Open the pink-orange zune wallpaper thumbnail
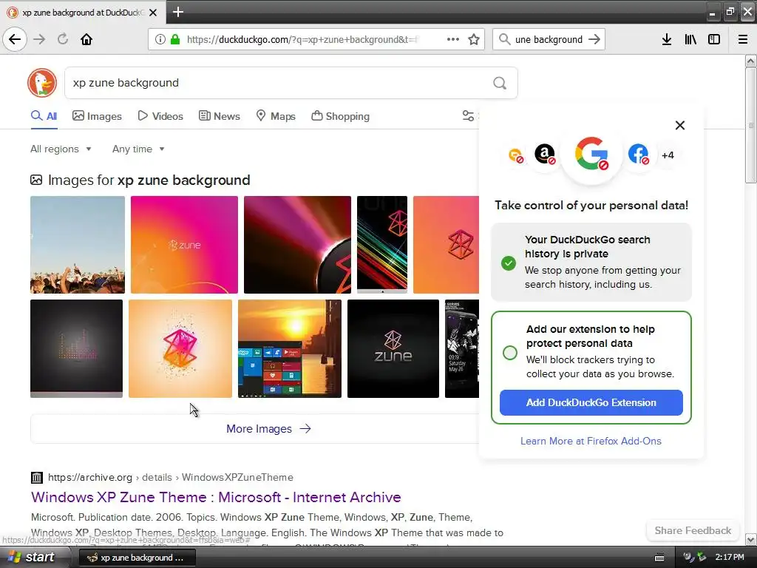 pos(184,245)
